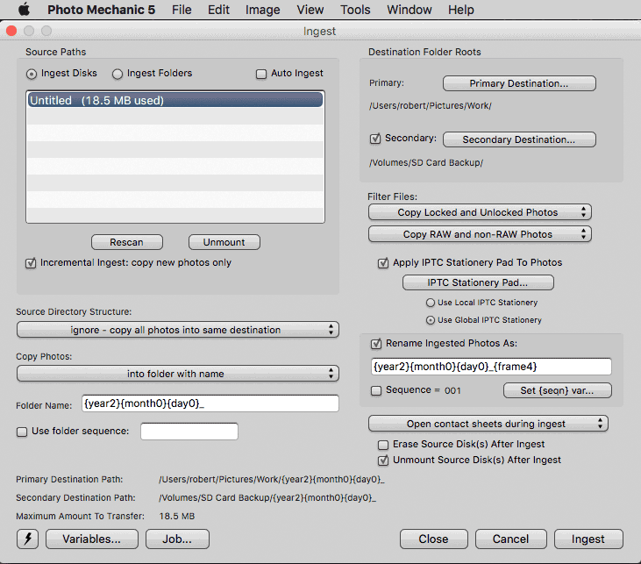Click the Secondary Destination Path value
The height and width of the screenshot is (564, 641).
pyautogui.click(x=267, y=497)
